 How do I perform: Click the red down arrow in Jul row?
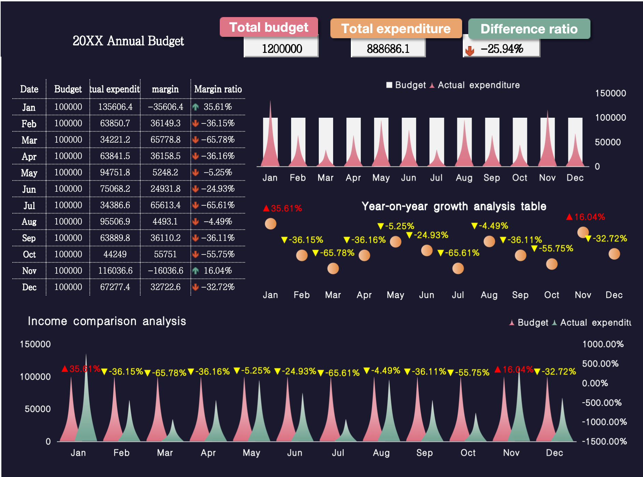[196, 205]
